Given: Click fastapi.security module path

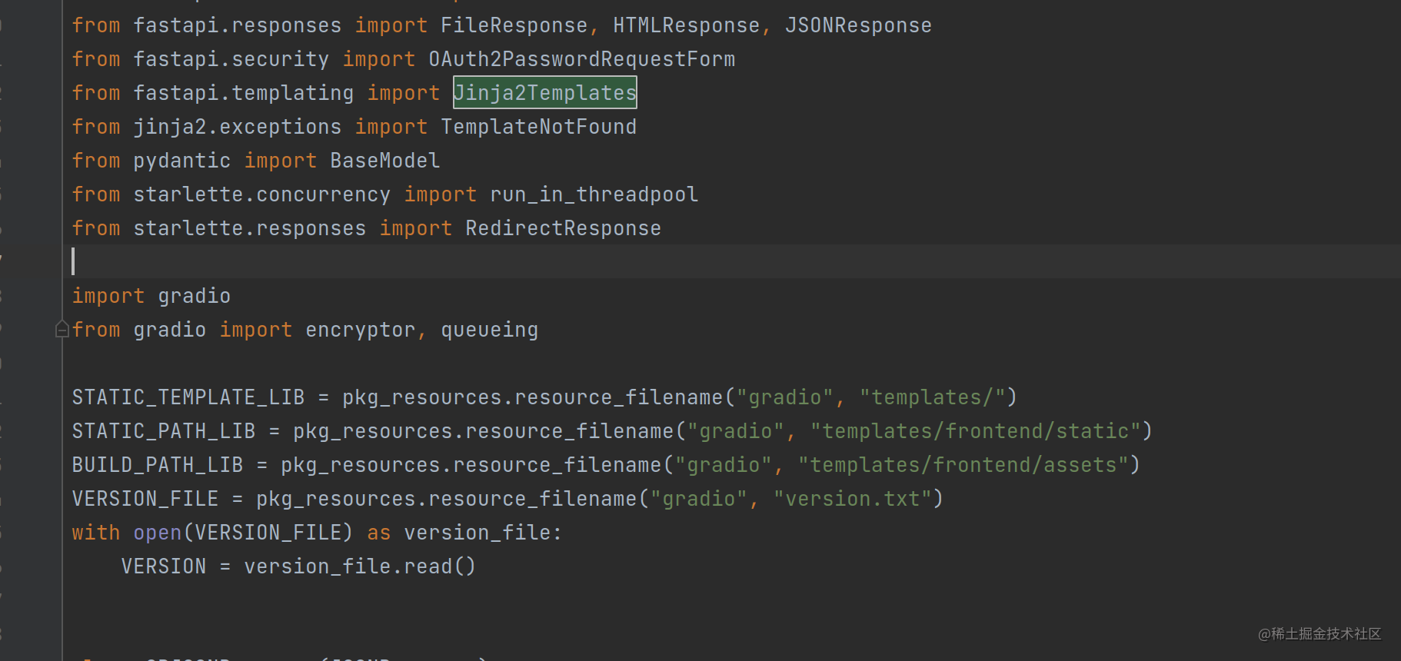Looking at the screenshot, I should (231, 59).
